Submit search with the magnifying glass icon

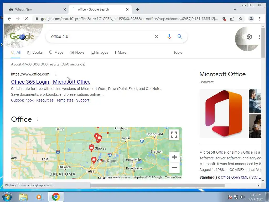[x=180, y=36]
